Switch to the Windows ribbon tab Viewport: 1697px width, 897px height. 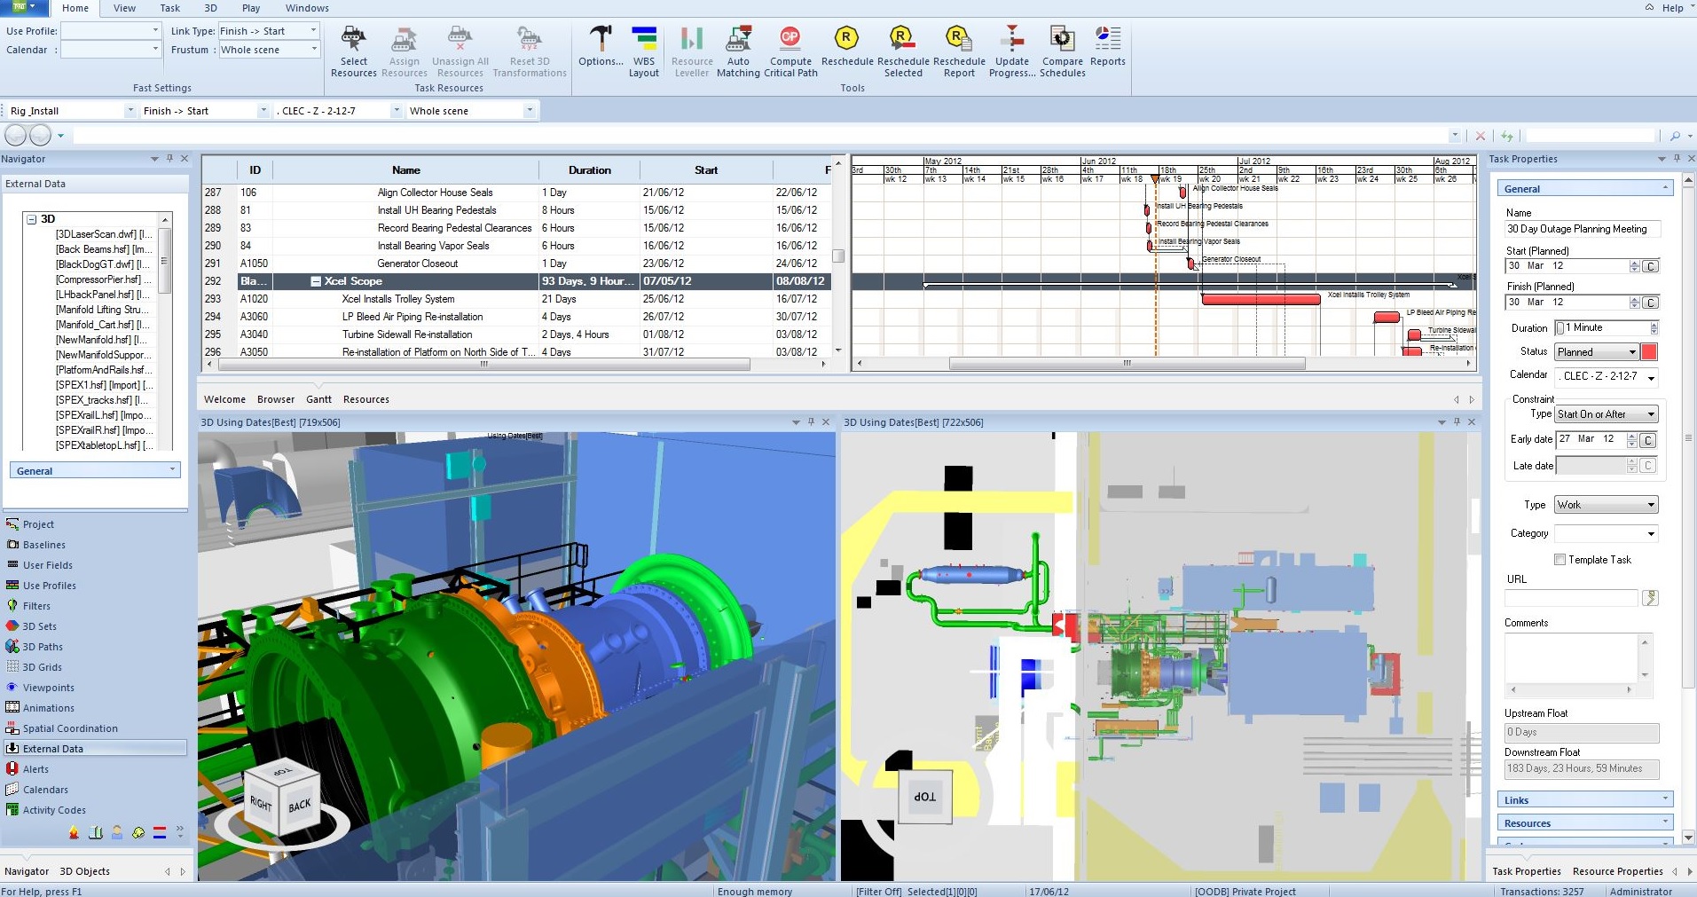[307, 8]
